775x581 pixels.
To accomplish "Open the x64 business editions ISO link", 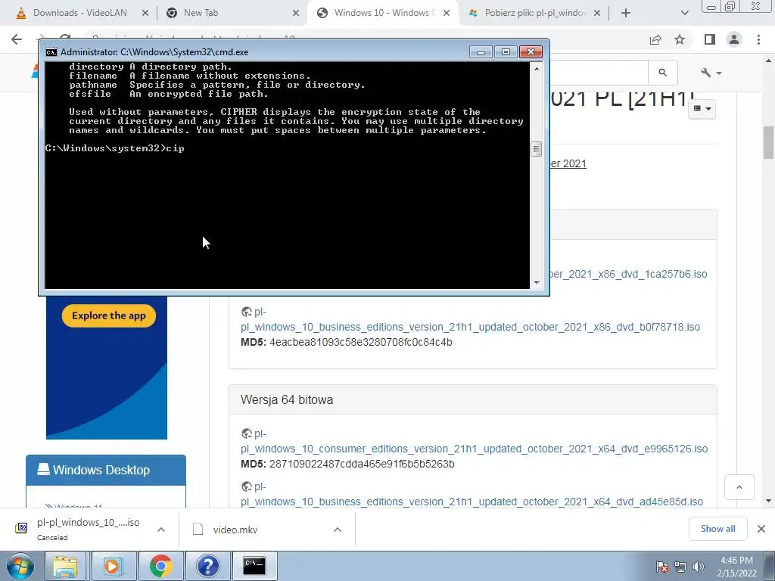I will [x=472, y=502].
